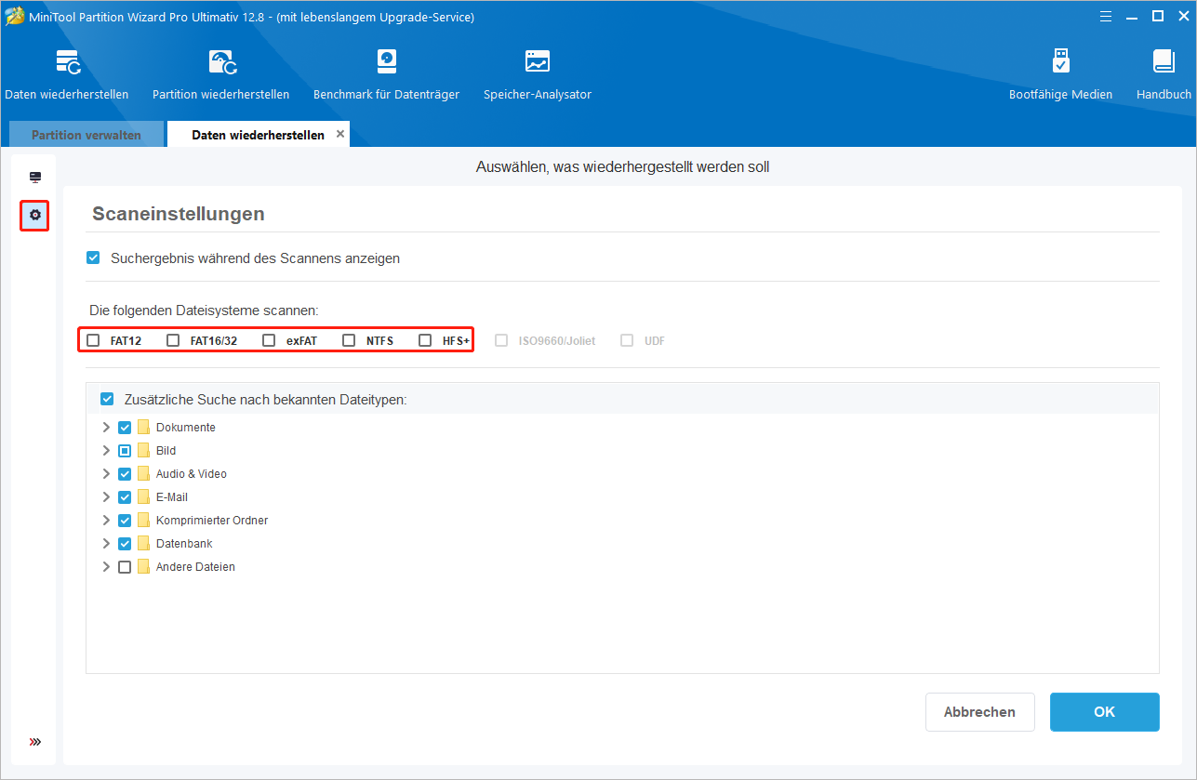The image size is (1197, 780).
Task: Maximize the MiniTool window
Action: 1158,16
